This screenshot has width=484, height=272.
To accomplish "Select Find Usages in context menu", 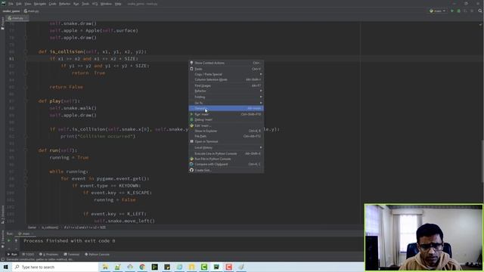I will 226,85.
